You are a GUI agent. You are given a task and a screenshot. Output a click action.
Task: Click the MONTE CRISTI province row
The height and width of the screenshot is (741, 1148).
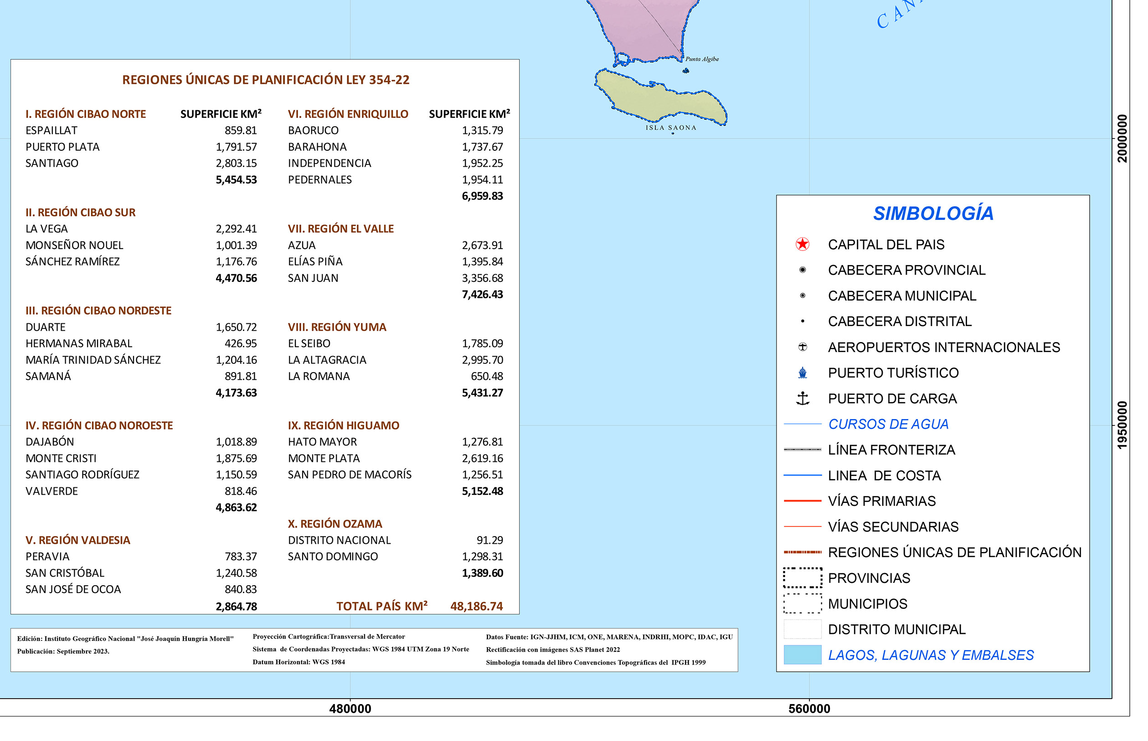coord(141,459)
